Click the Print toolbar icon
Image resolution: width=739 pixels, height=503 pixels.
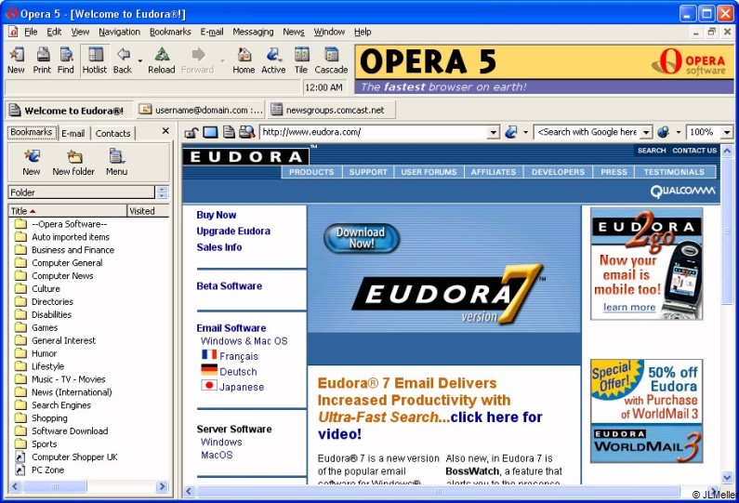42,60
